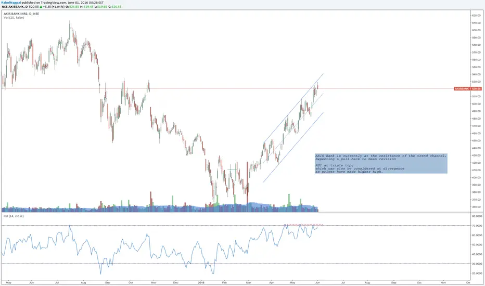This screenshot has height=286, width=485.
Task: Click the Vol (20, false) indicator label
Action: (14, 18)
